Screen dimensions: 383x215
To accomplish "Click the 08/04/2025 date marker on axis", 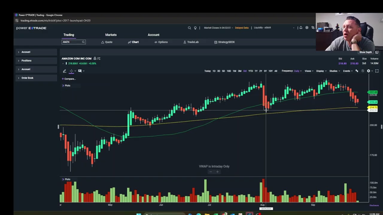I will [266, 208].
